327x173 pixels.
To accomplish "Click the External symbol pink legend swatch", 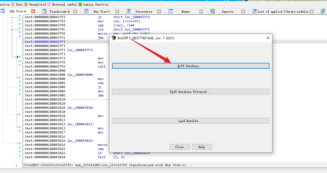I will coord(49,4).
